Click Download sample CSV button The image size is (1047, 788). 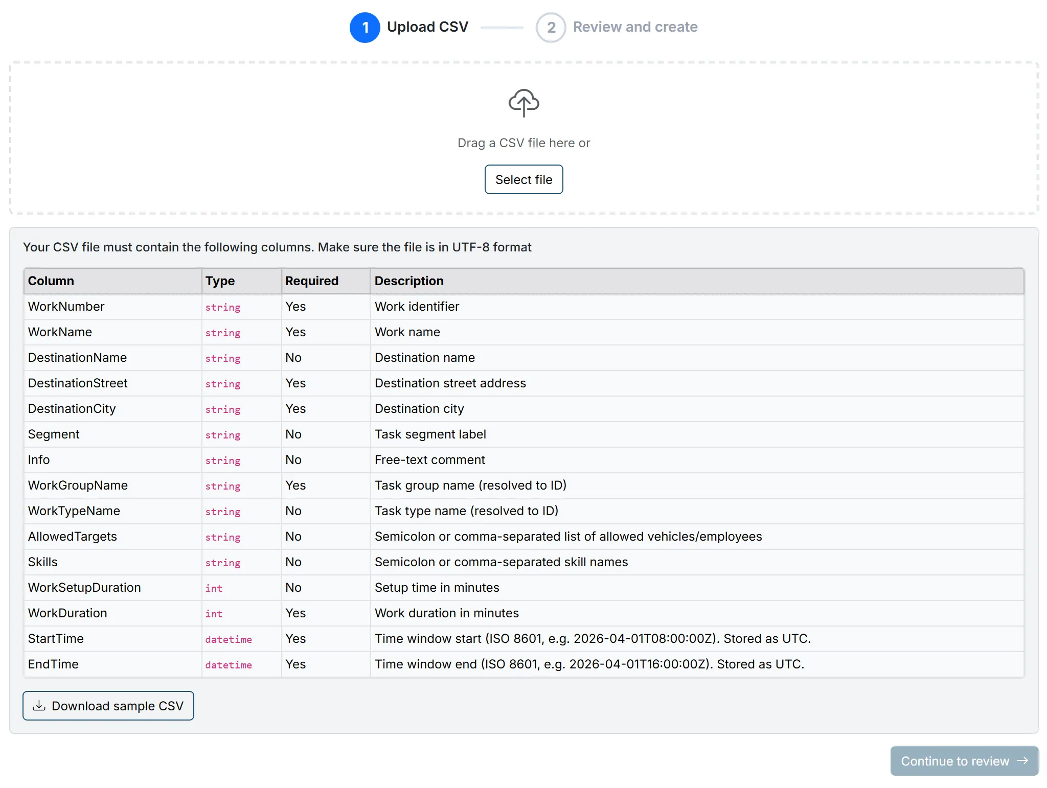(108, 706)
